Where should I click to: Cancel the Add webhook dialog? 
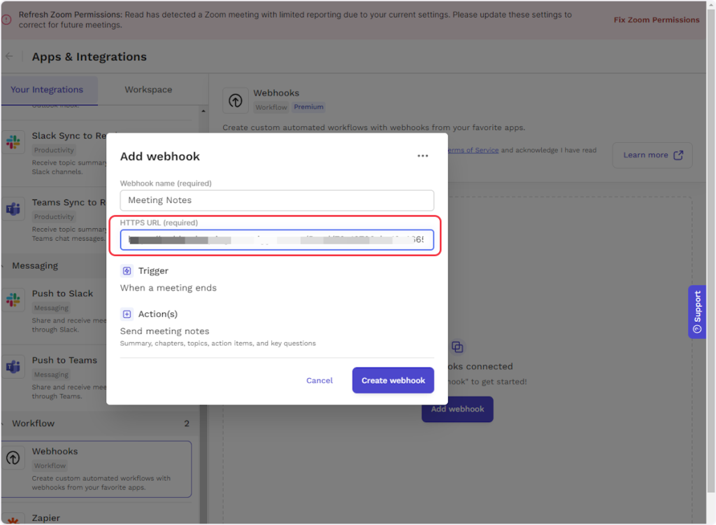pos(320,380)
